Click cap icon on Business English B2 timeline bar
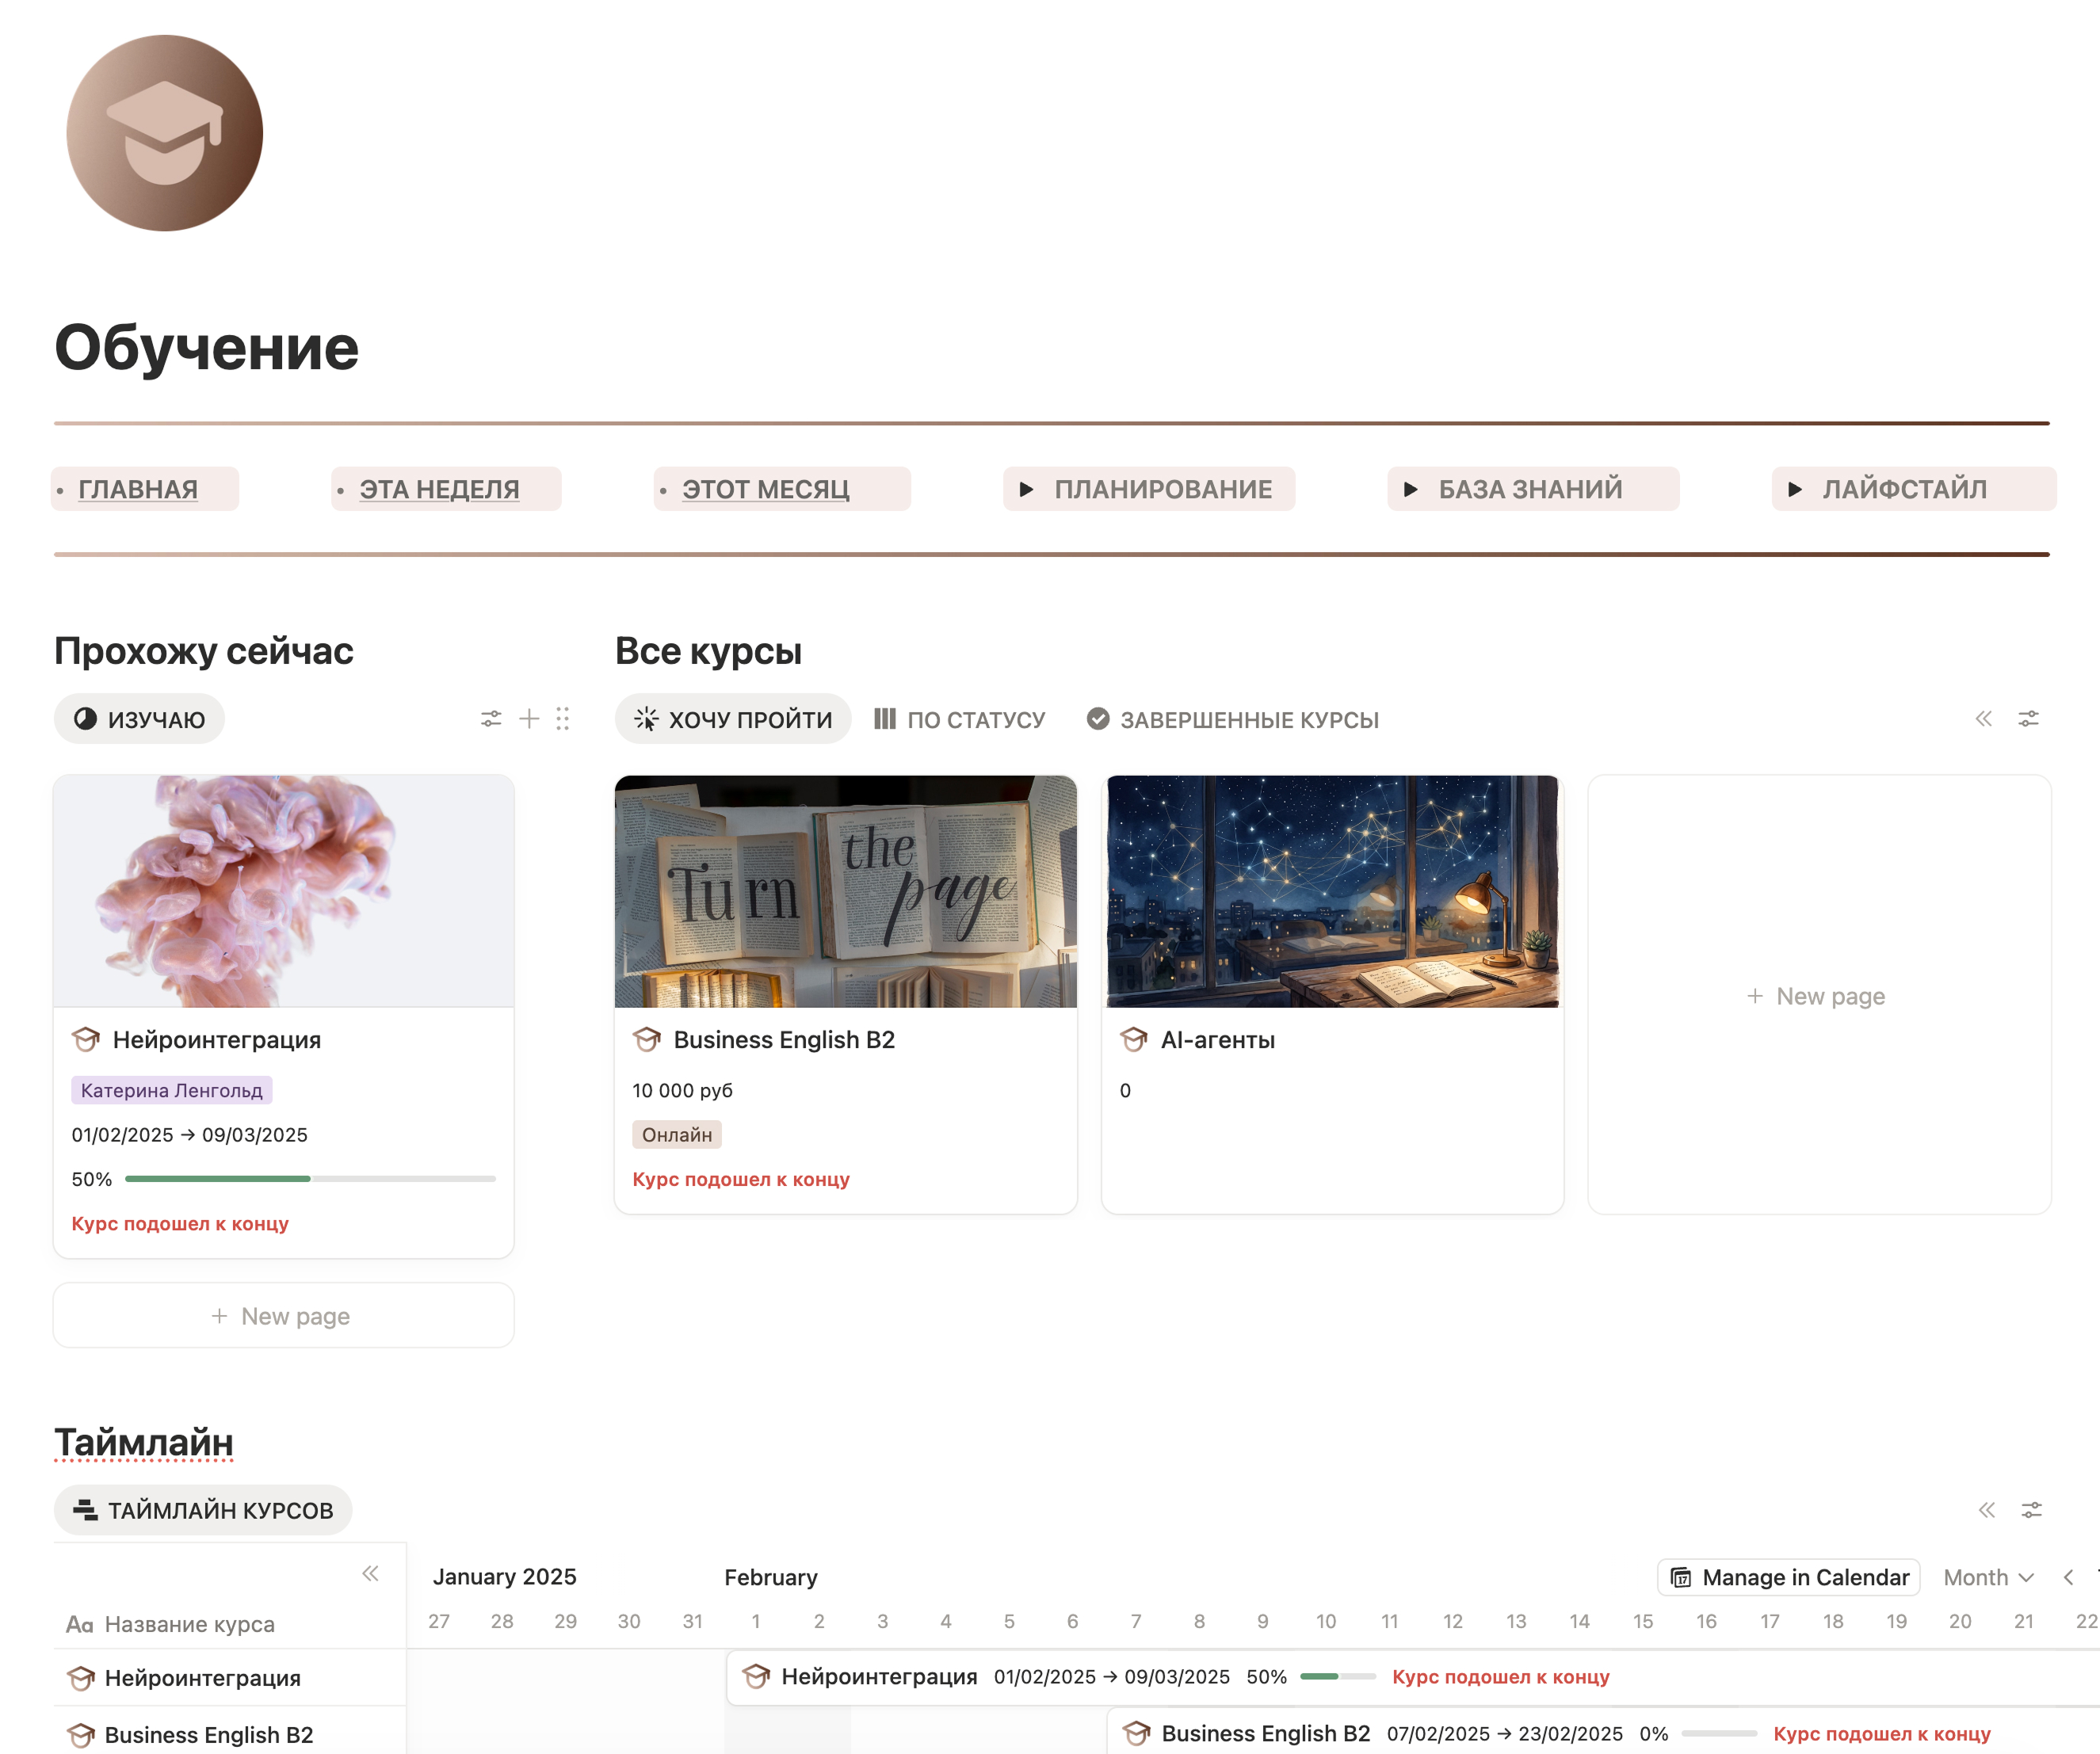The width and height of the screenshot is (2100, 1754). [1136, 1733]
